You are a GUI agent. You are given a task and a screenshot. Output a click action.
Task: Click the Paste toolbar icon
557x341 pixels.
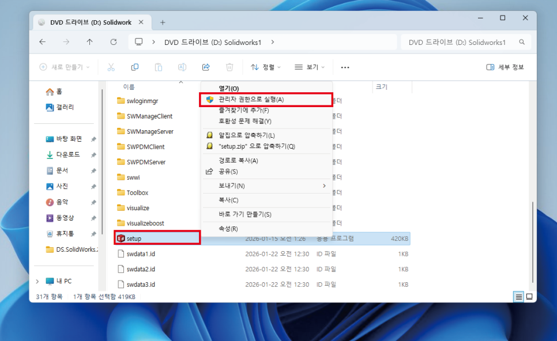click(159, 67)
